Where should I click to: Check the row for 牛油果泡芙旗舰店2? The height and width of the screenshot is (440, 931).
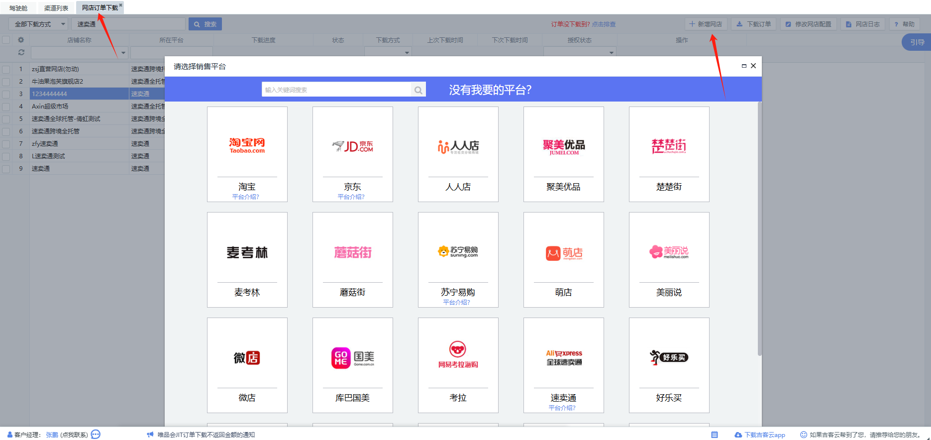[6, 82]
